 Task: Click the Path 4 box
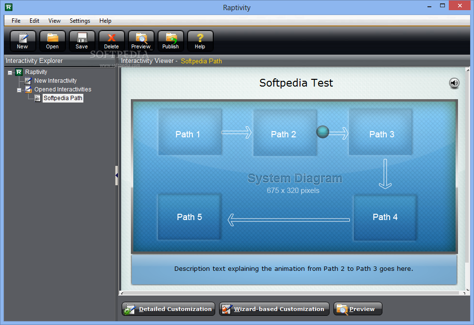pyautogui.click(x=385, y=217)
